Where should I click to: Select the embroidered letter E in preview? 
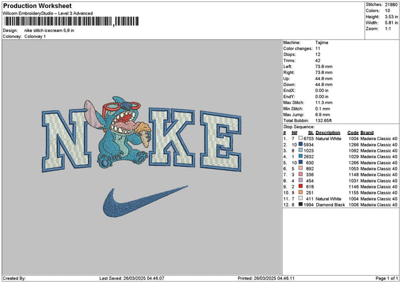click(221, 141)
